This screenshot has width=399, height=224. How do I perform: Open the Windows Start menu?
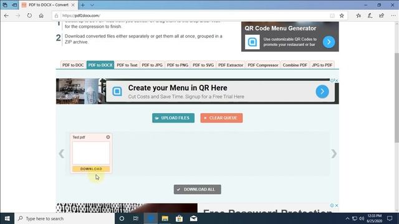[7, 218]
